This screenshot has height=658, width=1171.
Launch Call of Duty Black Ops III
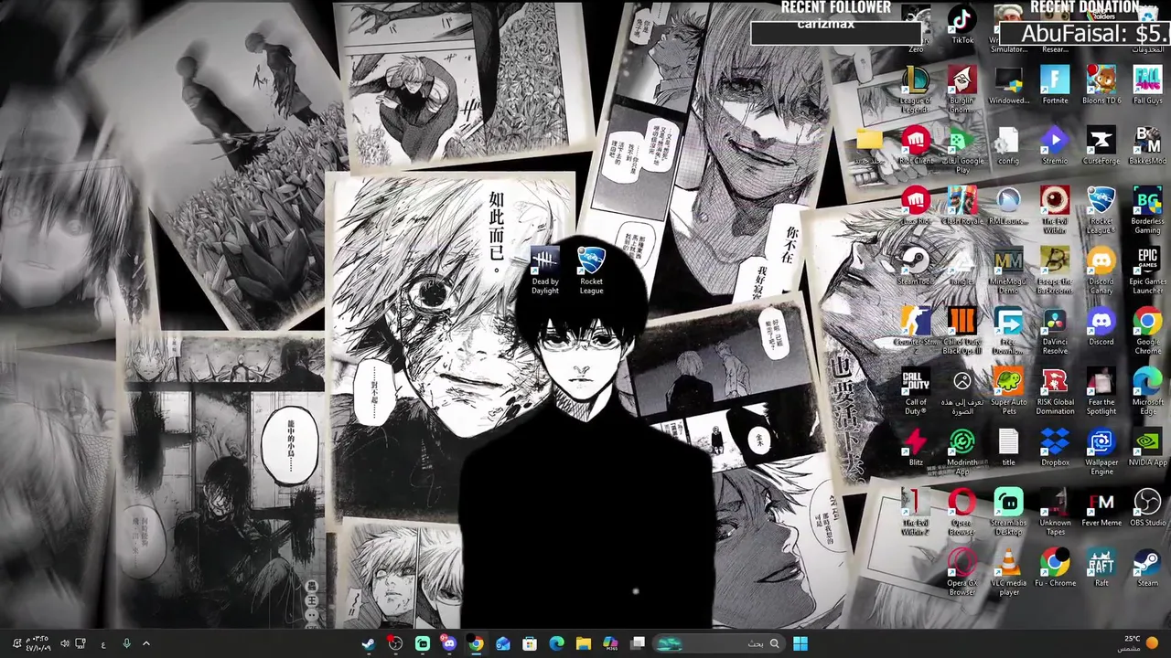[962, 332]
